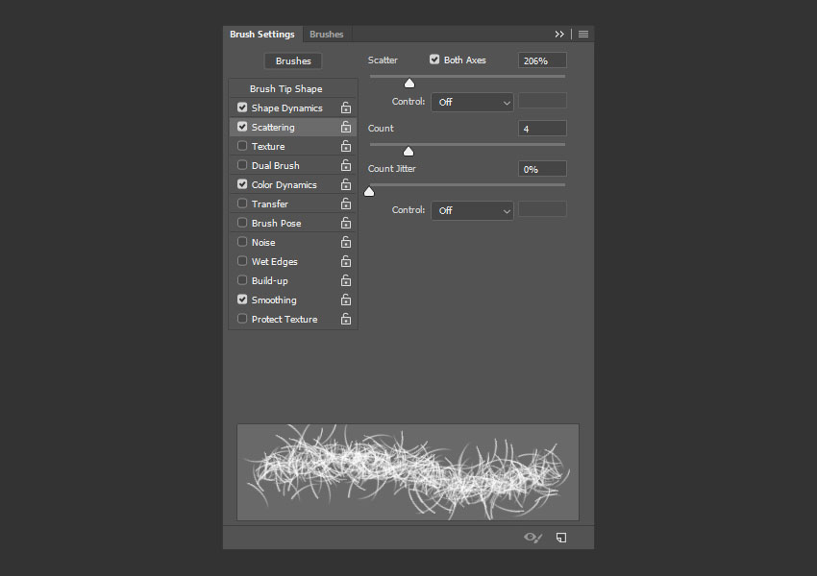Switch to the Brushes tab

pyautogui.click(x=326, y=35)
